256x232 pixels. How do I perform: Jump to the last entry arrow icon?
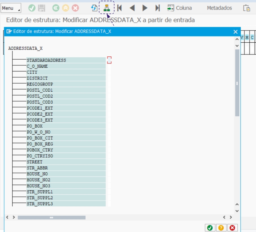click(157, 8)
